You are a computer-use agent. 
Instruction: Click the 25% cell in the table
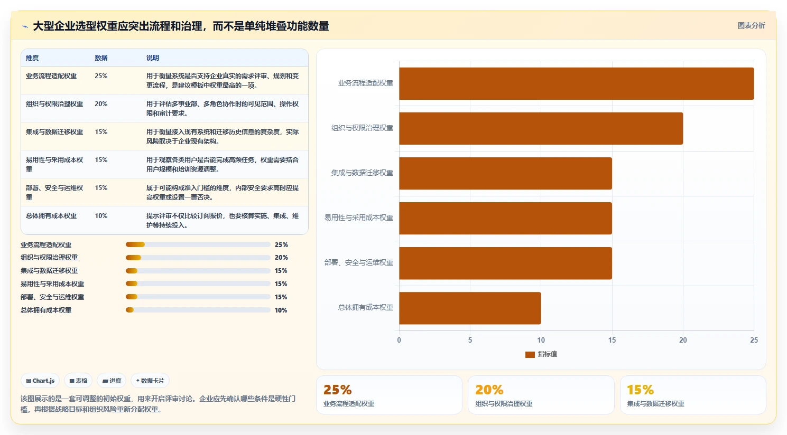pos(101,76)
